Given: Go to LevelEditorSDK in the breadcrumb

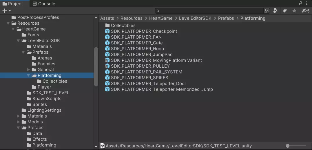Looking at the screenshot, I should click(195, 18).
